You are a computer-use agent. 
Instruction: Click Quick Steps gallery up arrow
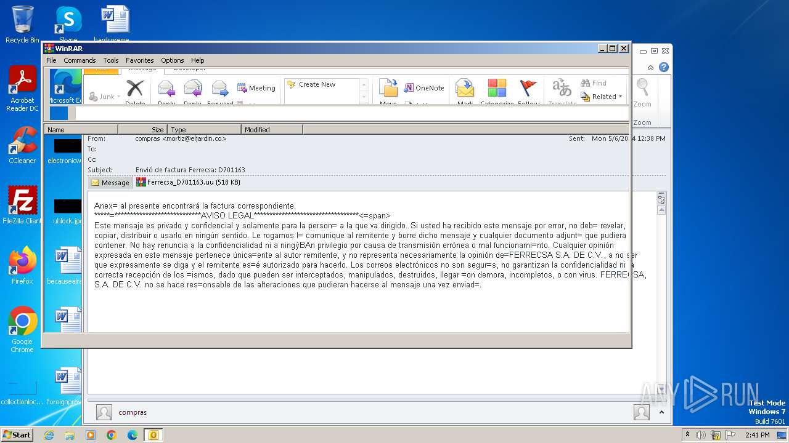364,85
